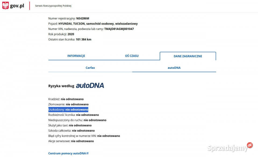Screen dimensions: 258x157
Task: Click Akcje serwisowe row
Action: 71,141
